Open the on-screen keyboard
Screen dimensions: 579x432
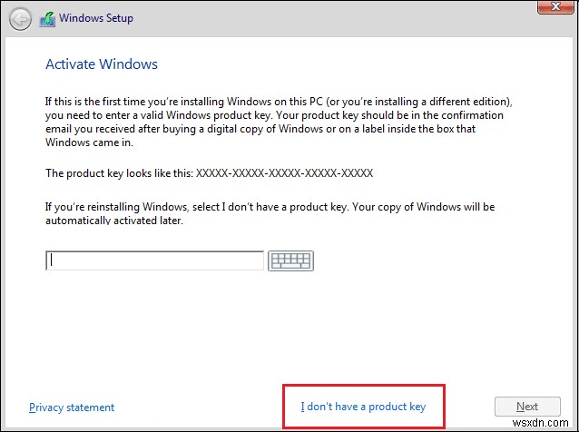point(290,260)
